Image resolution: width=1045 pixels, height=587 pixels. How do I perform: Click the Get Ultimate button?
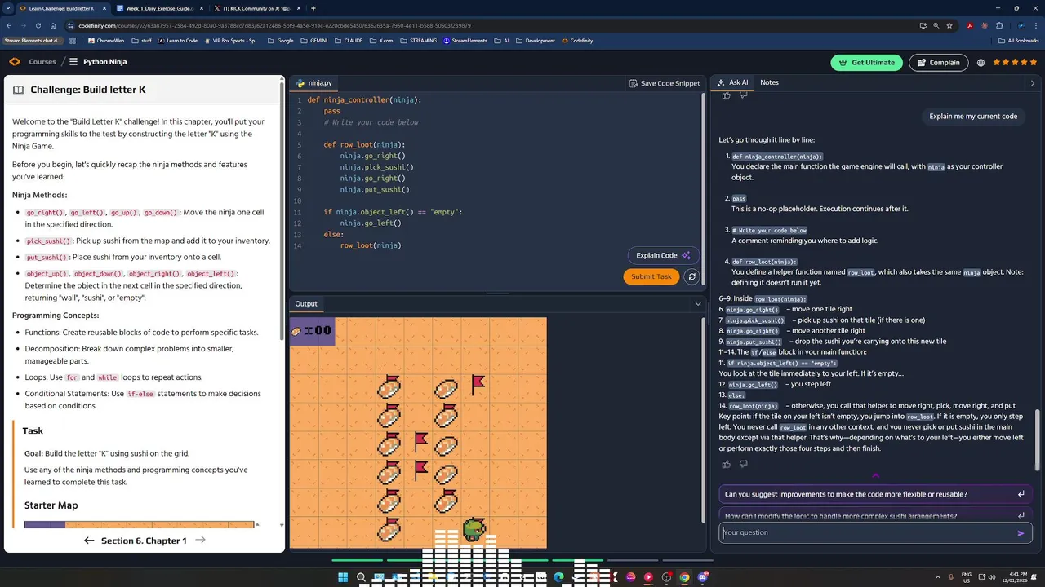click(866, 63)
